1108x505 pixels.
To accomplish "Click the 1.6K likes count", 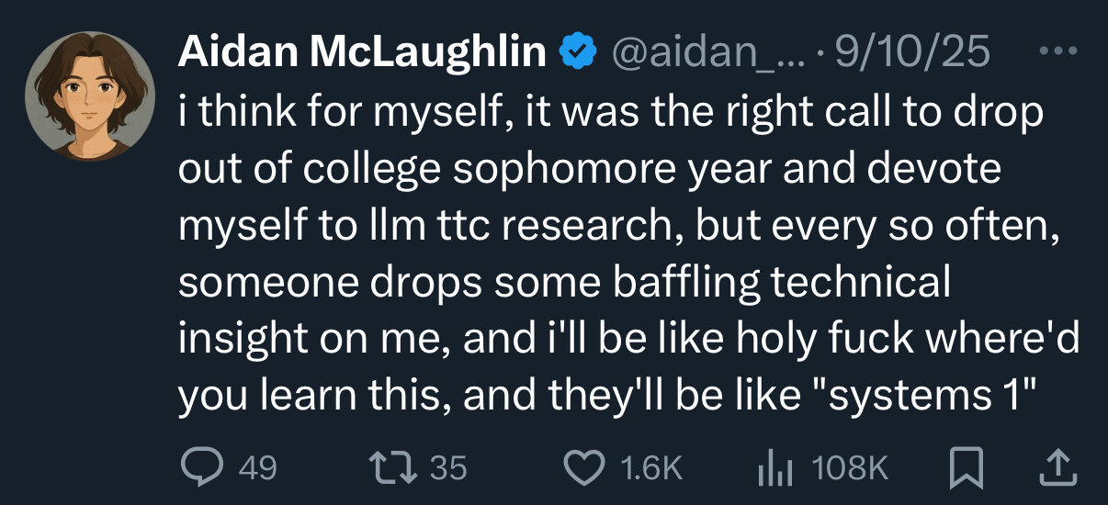I will coord(651,469).
